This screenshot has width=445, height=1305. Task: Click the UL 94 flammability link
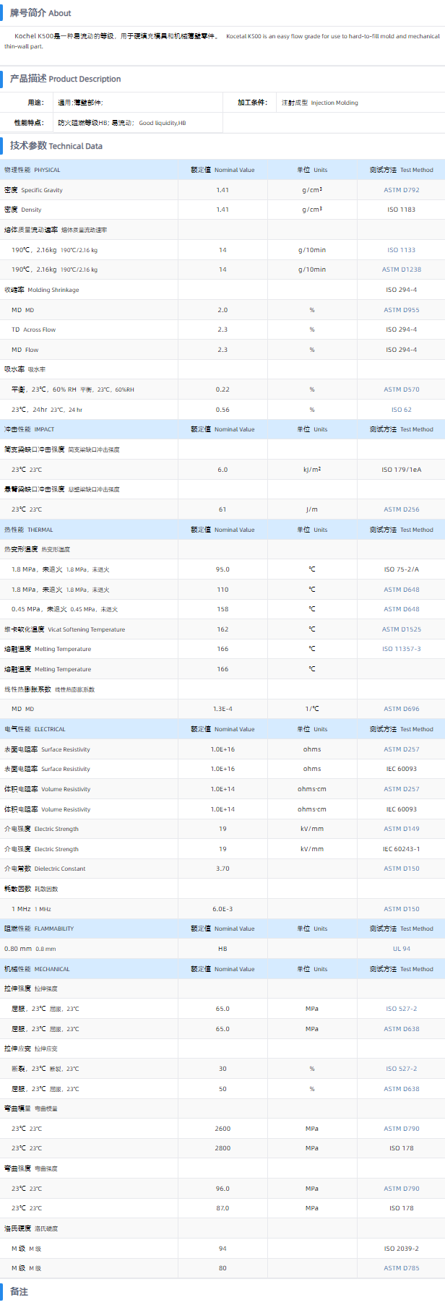click(401, 949)
